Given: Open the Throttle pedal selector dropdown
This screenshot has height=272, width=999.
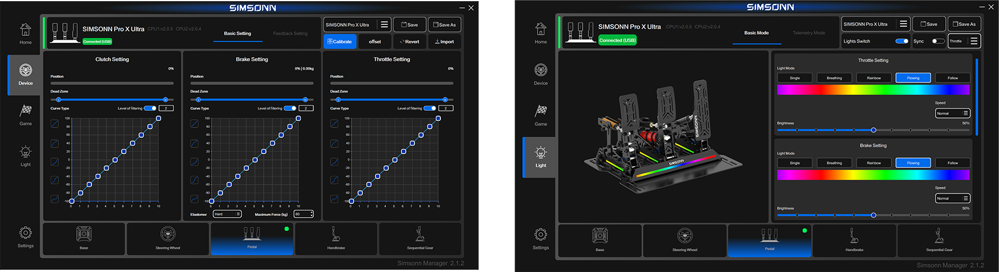Looking at the screenshot, I should click(964, 41).
